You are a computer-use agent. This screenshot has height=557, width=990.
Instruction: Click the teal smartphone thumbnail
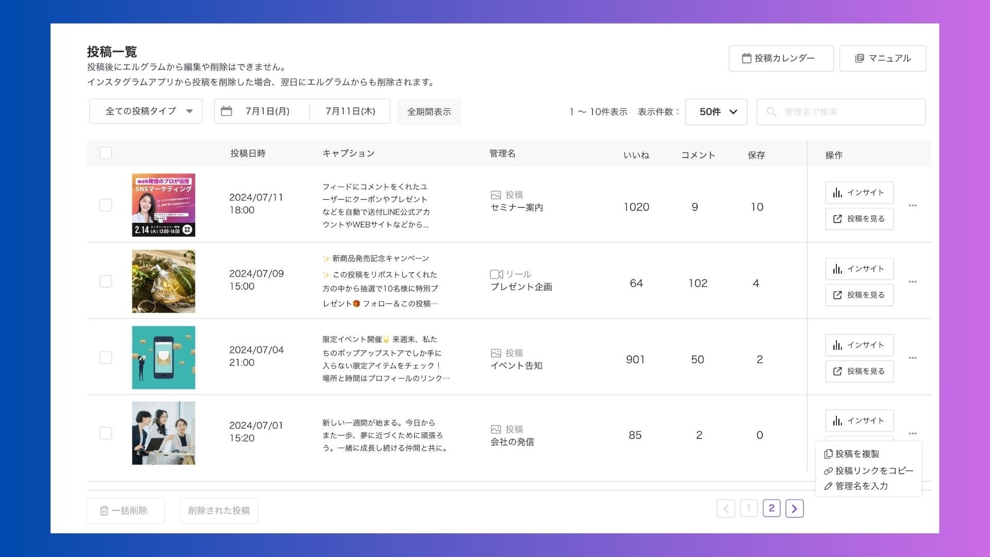point(163,357)
